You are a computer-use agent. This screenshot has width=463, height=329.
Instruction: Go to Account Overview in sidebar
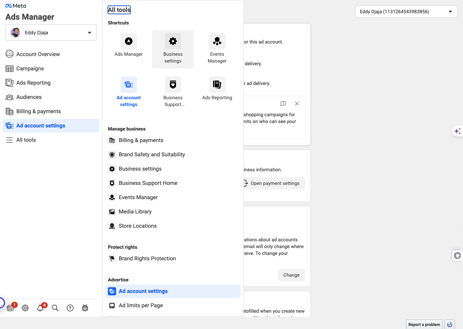(x=51, y=54)
